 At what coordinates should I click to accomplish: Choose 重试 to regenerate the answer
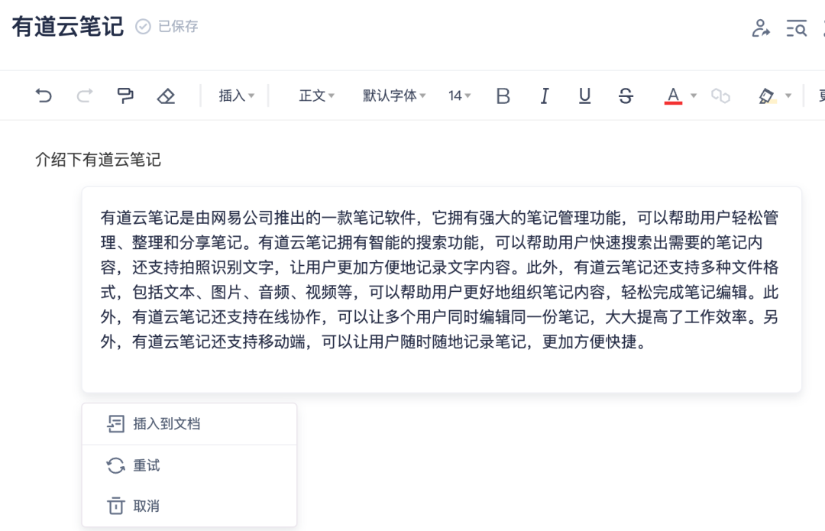pos(189,465)
